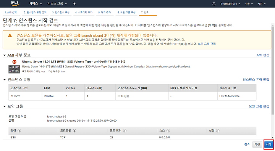Viewport: 275px width, 151px height.
Task: Show info icon for 유형 column
Action: [19, 131]
